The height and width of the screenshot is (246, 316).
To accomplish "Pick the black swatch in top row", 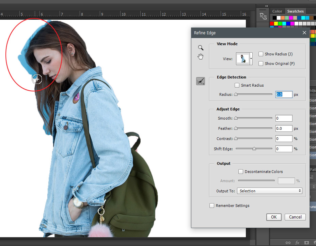I will coord(274,18).
